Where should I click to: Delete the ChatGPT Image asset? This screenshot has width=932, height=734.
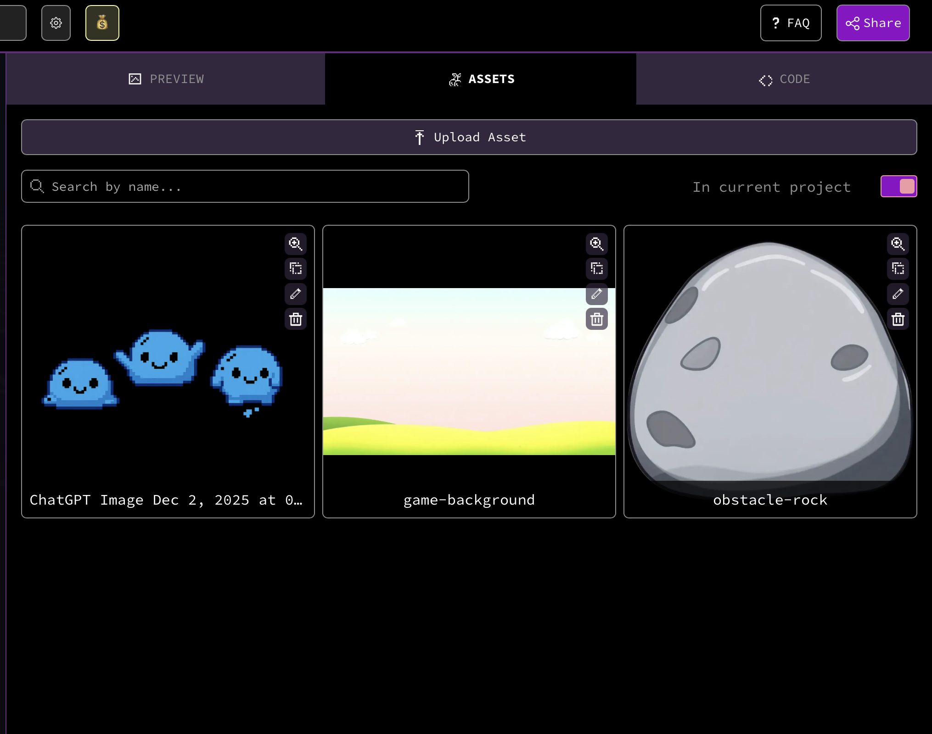296,319
